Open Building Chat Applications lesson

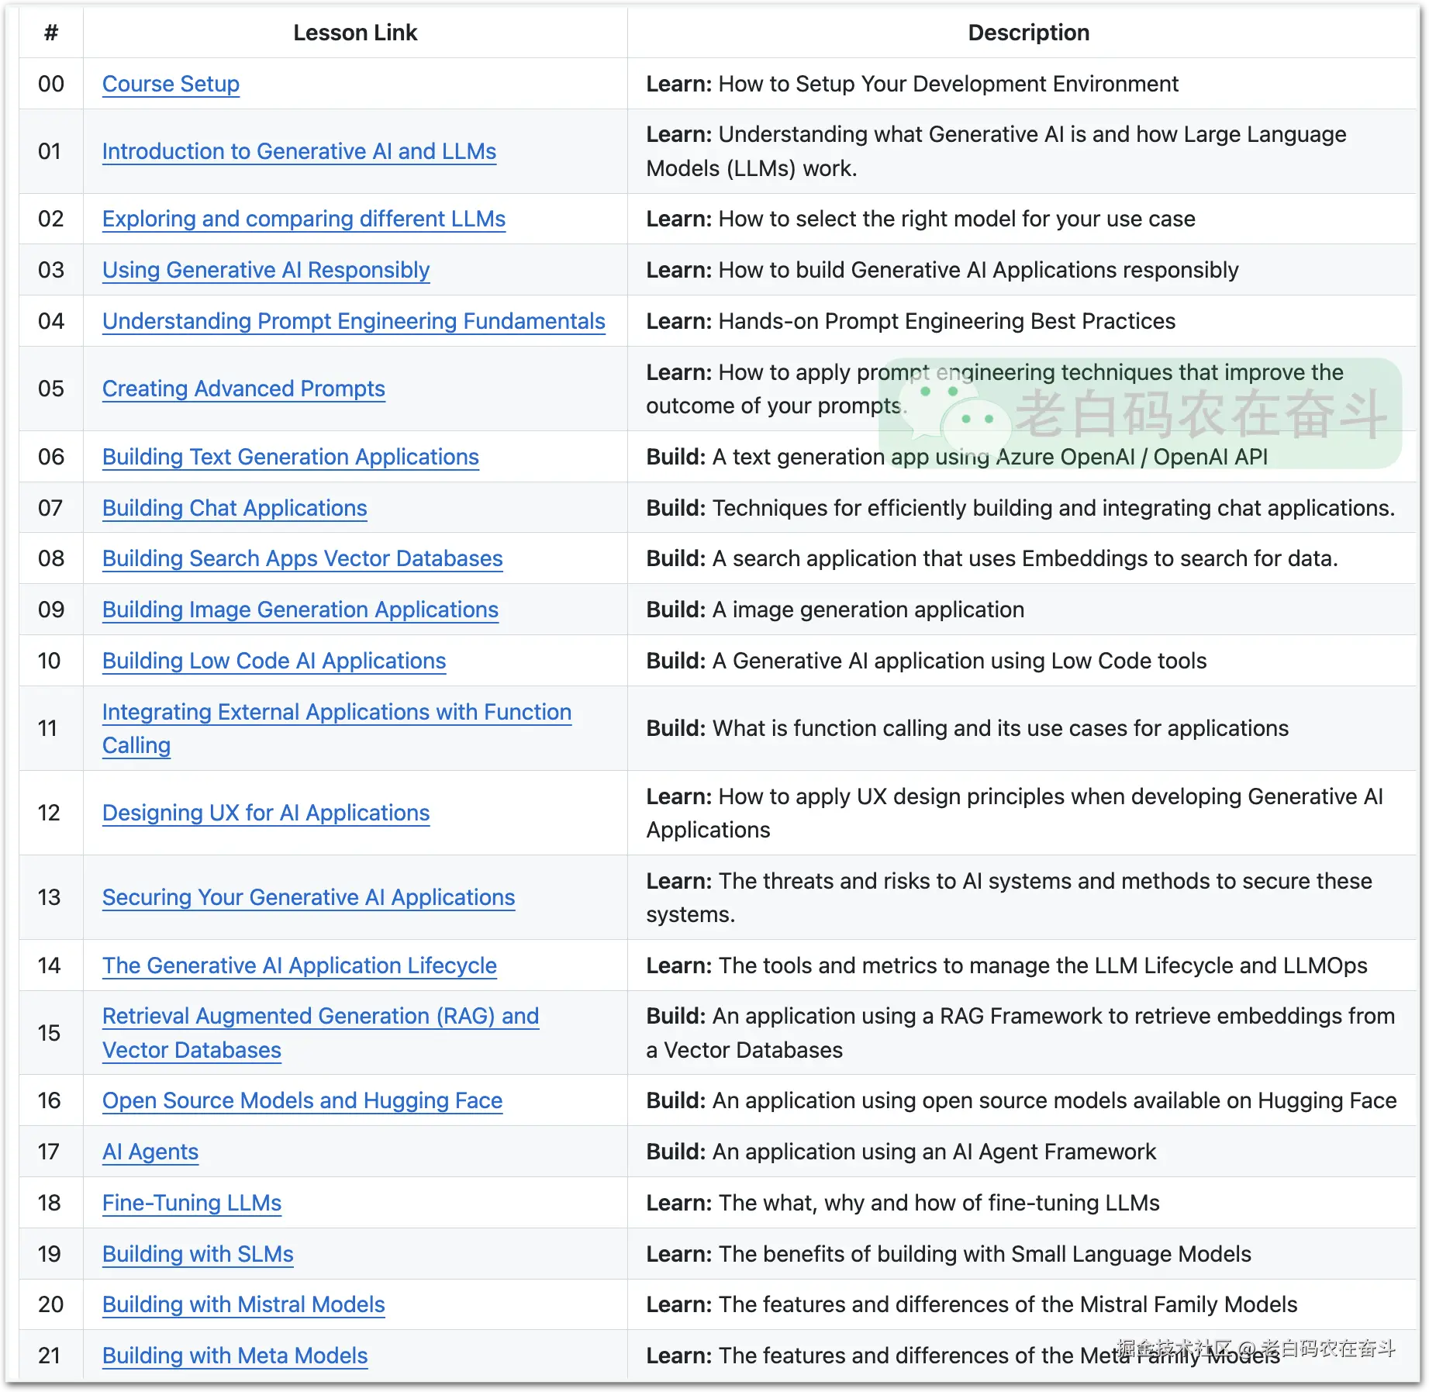click(x=235, y=508)
